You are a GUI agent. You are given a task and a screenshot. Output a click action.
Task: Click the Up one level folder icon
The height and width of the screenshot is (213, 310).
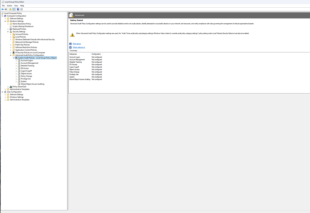(x=10, y=9)
